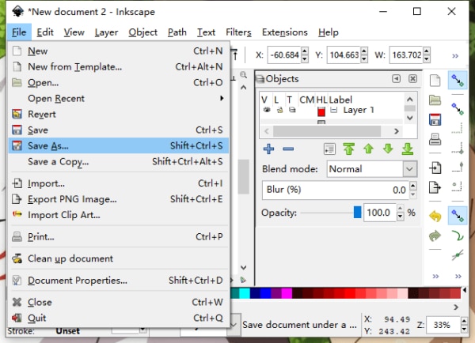Toggle snap nodes, paths and handles button
This screenshot has width=475, height=343.
pyautogui.click(x=458, y=216)
